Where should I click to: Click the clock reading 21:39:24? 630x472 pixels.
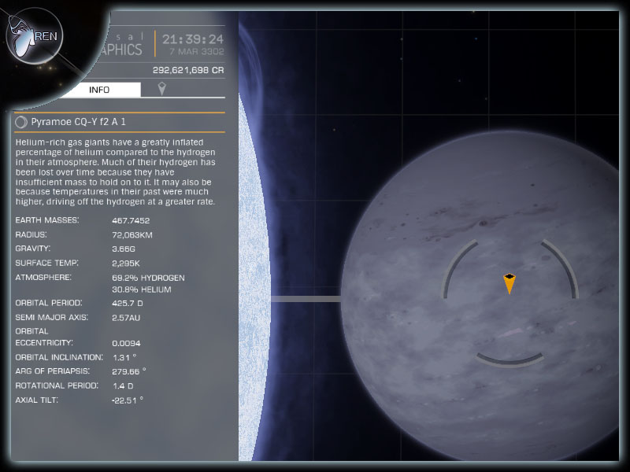coord(193,39)
